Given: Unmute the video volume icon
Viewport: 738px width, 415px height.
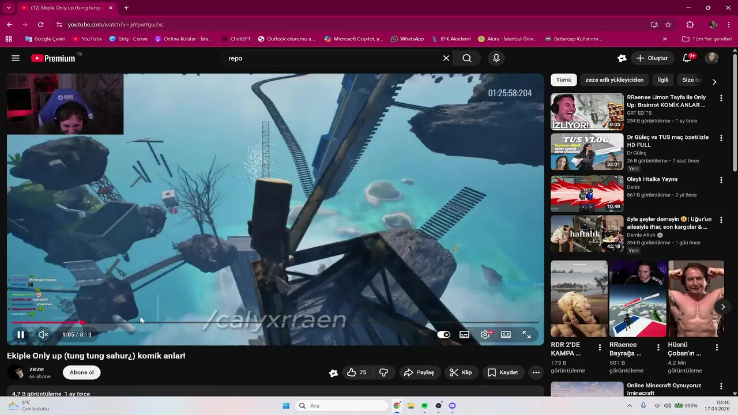Looking at the screenshot, I should (x=43, y=334).
